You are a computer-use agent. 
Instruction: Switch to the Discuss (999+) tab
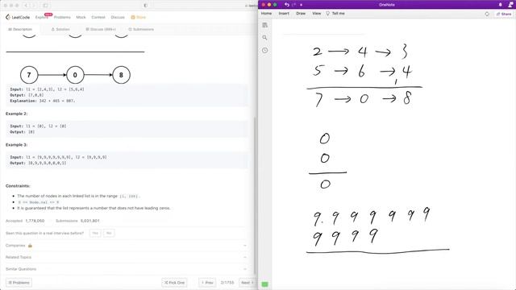101,29
